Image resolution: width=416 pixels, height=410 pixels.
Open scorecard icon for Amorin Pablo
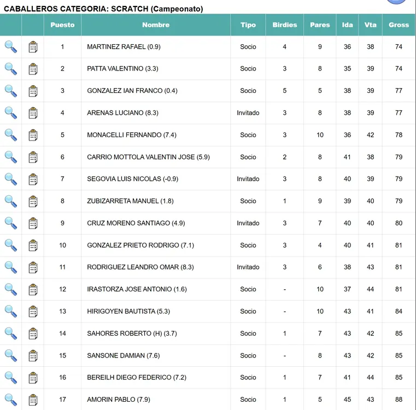pos(33,400)
